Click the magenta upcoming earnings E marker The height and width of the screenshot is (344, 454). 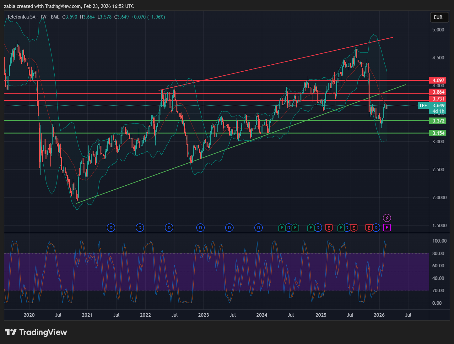(x=387, y=228)
